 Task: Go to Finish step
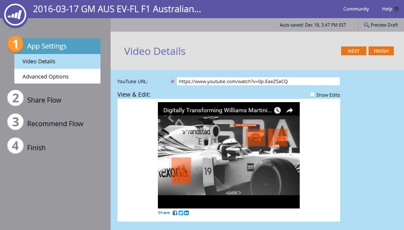pos(36,148)
